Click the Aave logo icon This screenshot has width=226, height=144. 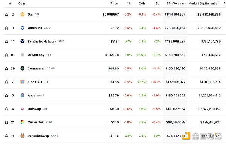[x=23, y=95]
